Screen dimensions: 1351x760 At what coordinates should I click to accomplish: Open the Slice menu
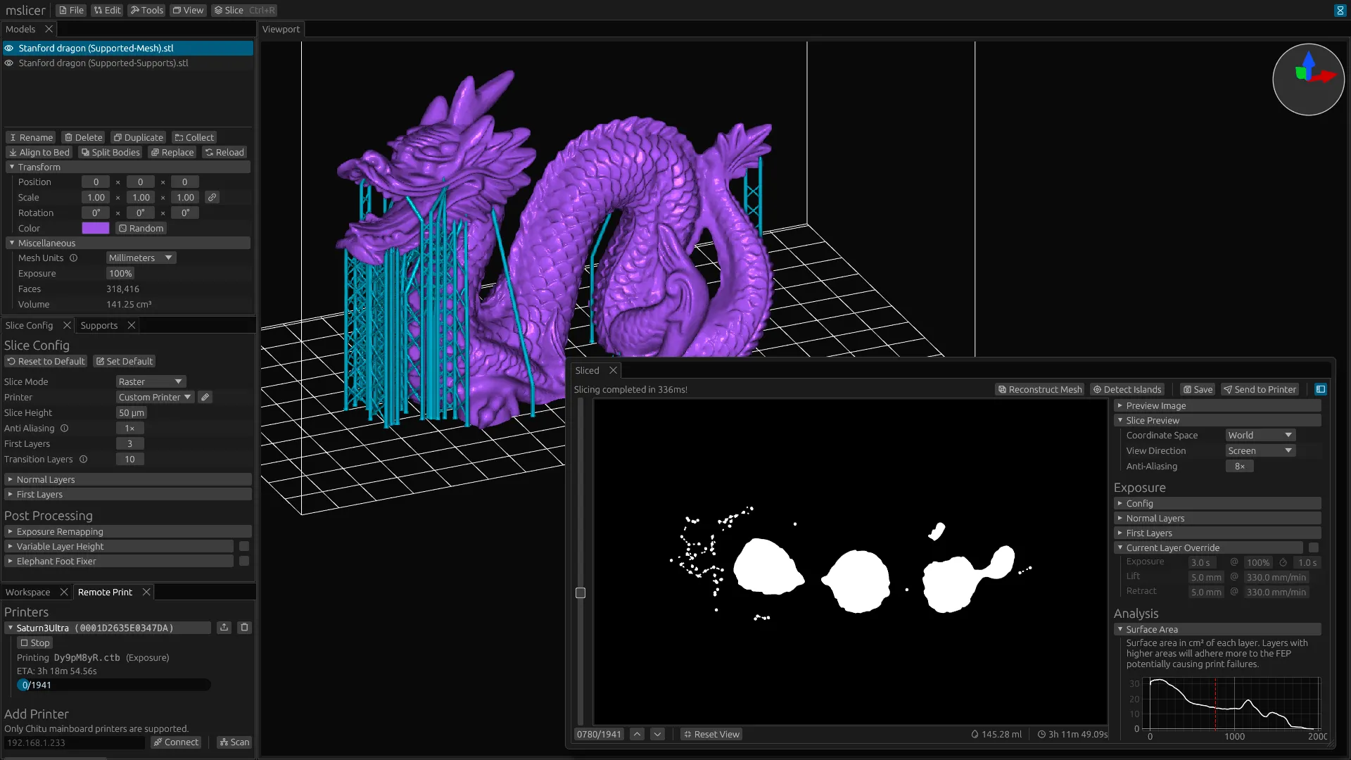(244, 11)
